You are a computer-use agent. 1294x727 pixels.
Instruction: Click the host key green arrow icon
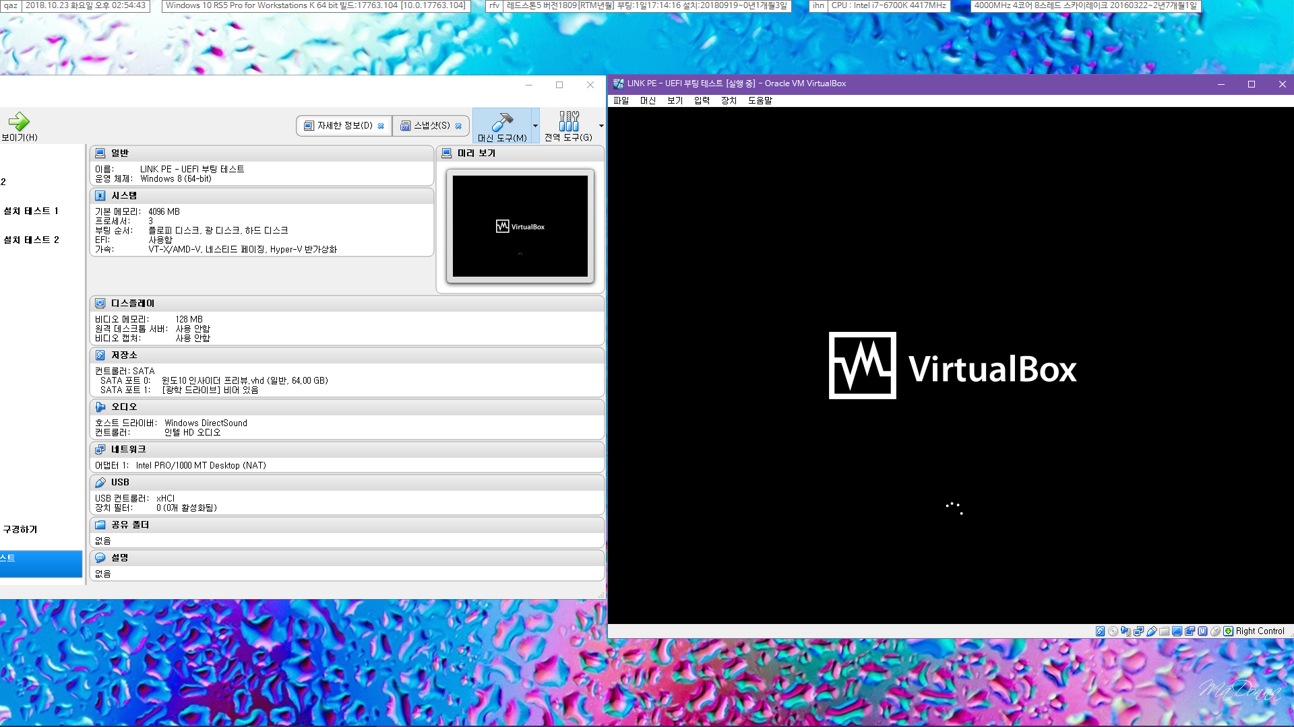tap(1228, 631)
